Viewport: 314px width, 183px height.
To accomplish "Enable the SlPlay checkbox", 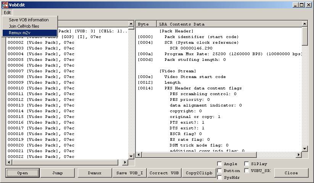I will tap(247, 164).
